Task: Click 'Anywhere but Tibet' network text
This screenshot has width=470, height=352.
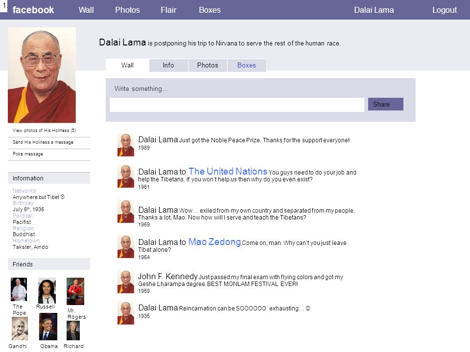Action: (x=39, y=197)
